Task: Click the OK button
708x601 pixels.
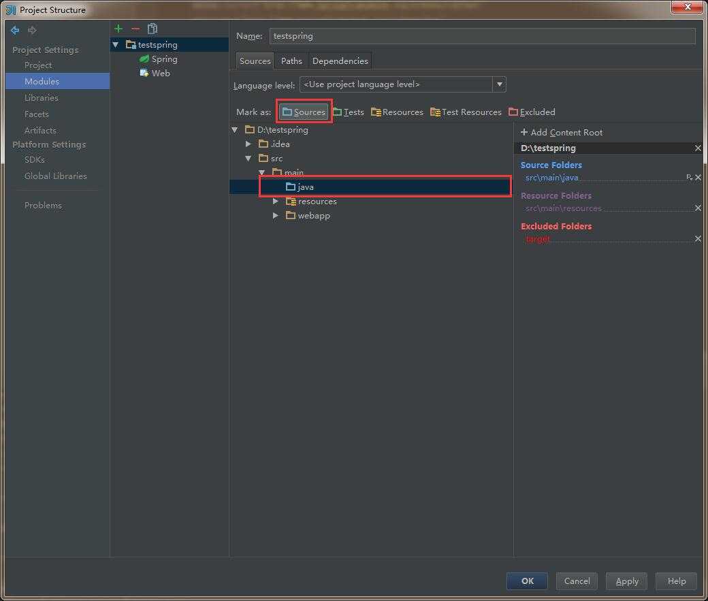Action: point(527,581)
